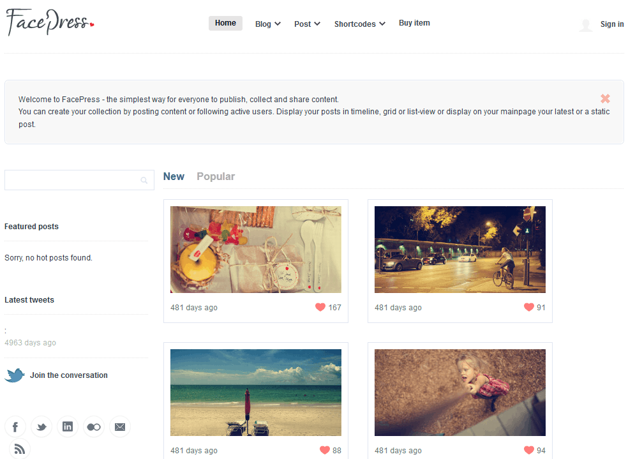Click the Sign in link
635x459 pixels.
[612, 24]
